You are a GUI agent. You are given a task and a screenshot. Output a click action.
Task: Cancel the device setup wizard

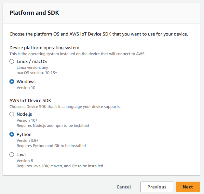click(x=124, y=187)
